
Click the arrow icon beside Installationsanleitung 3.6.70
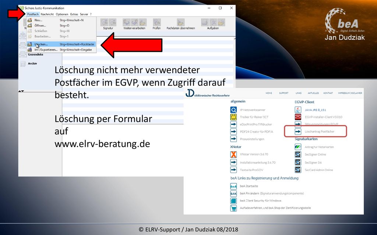click(233, 162)
